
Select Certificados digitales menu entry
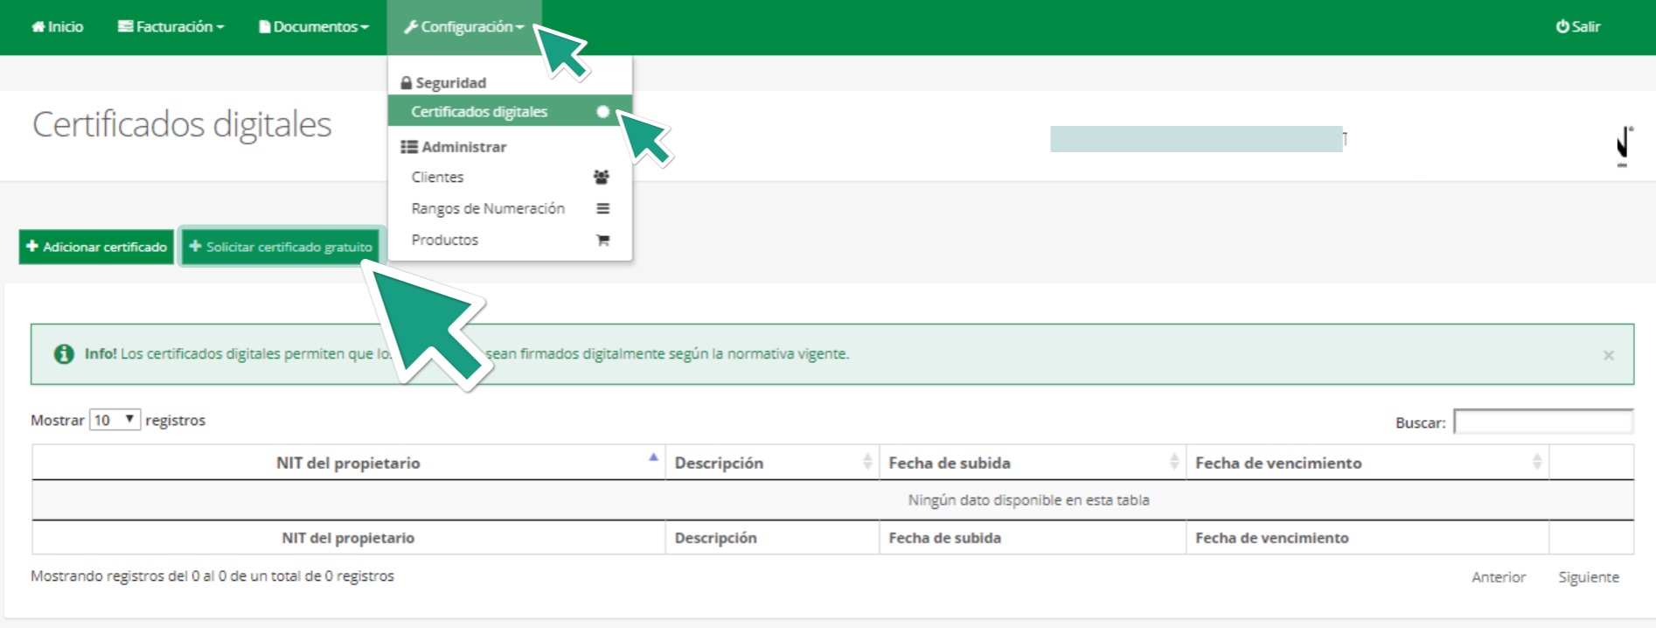[x=510, y=111]
